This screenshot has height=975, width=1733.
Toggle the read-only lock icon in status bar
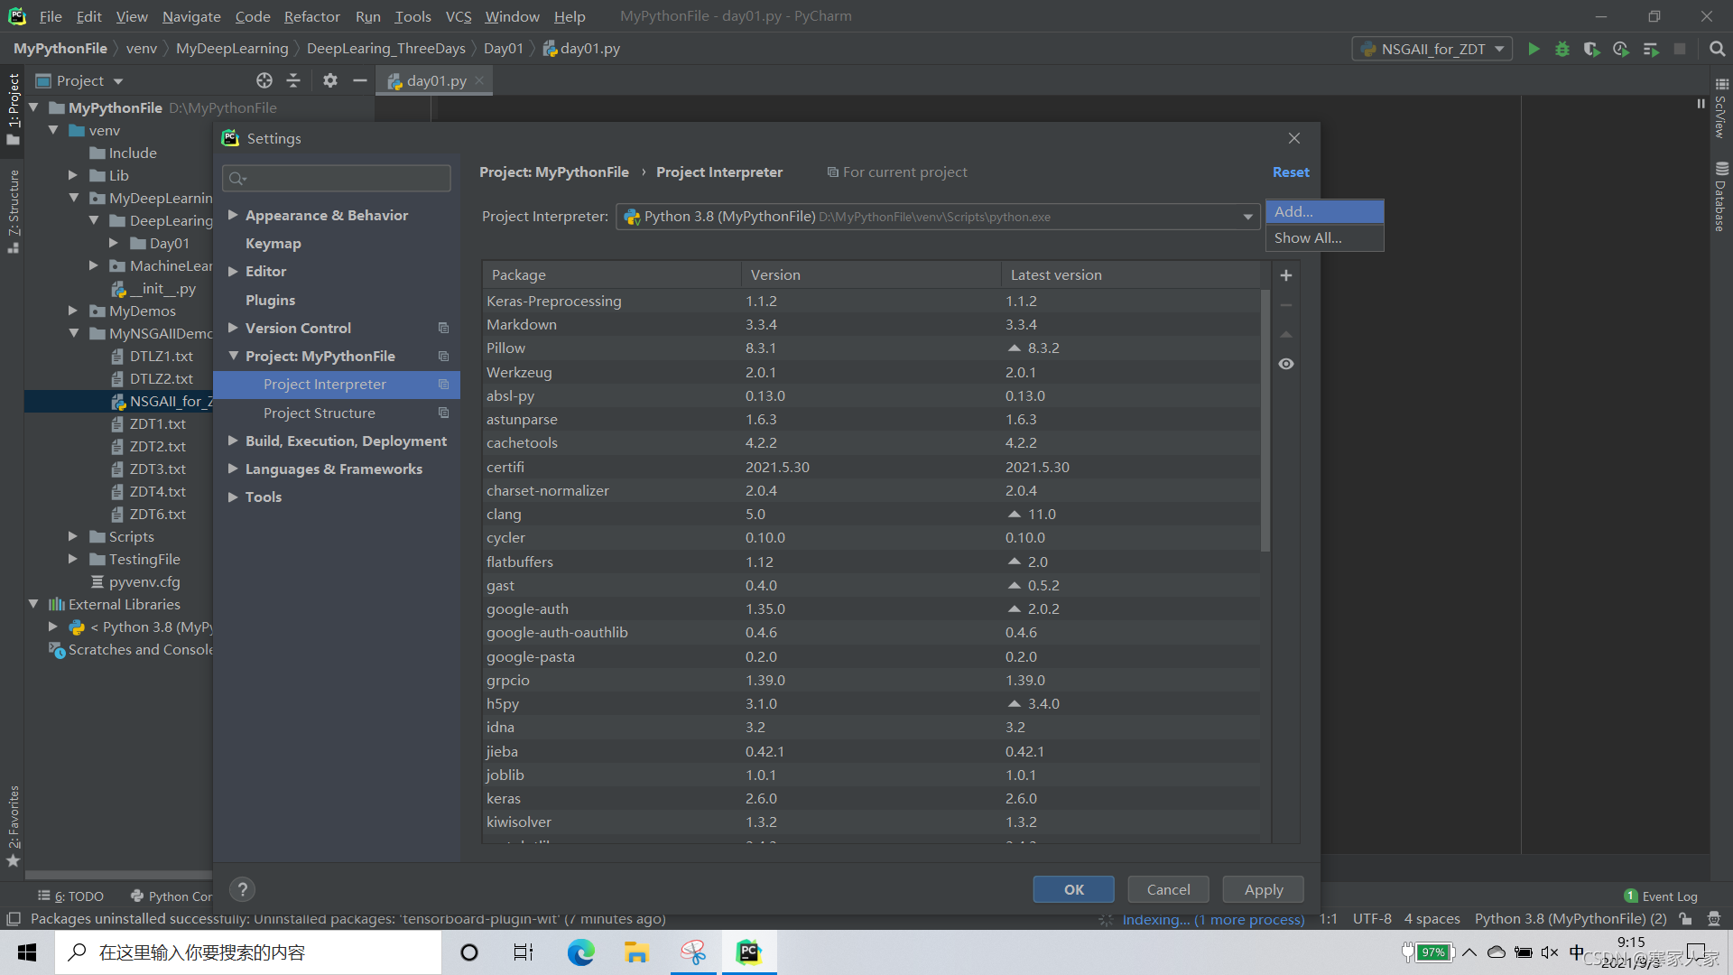[1685, 919]
